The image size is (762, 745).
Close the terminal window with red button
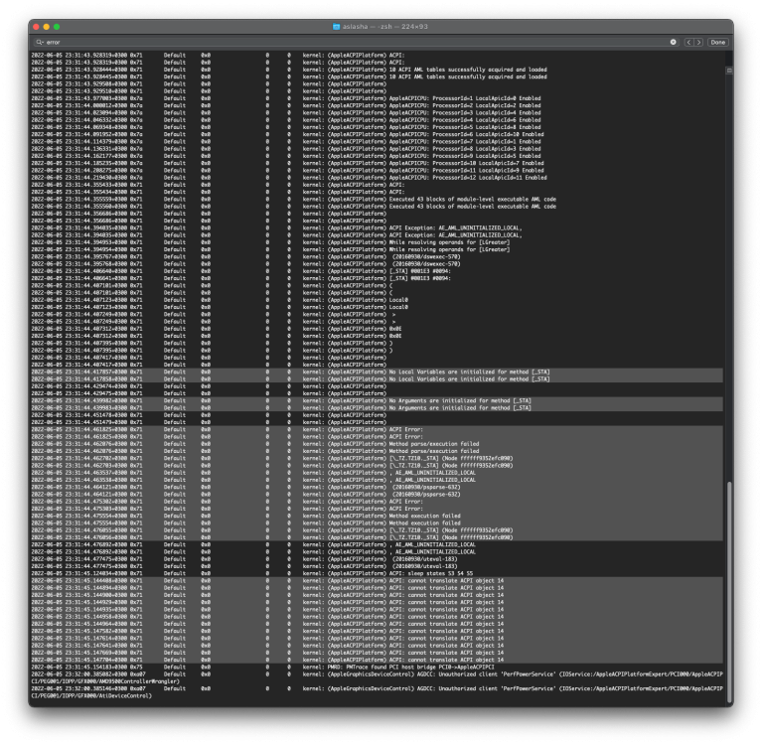coord(36,27)
